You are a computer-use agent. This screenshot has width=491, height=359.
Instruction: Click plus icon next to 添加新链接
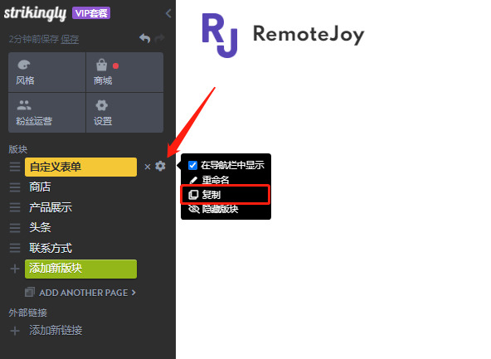pyautogui.click(x=15, y=331)
